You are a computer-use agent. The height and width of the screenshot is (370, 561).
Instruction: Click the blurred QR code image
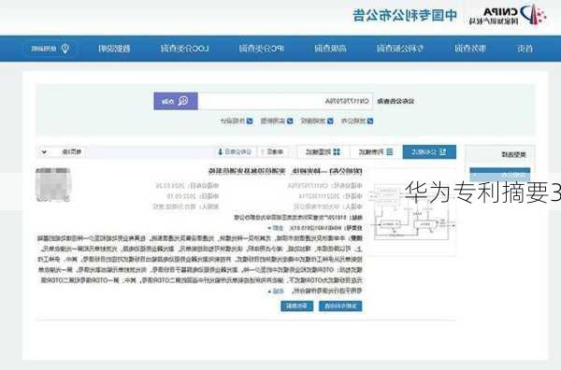point(53,184)
